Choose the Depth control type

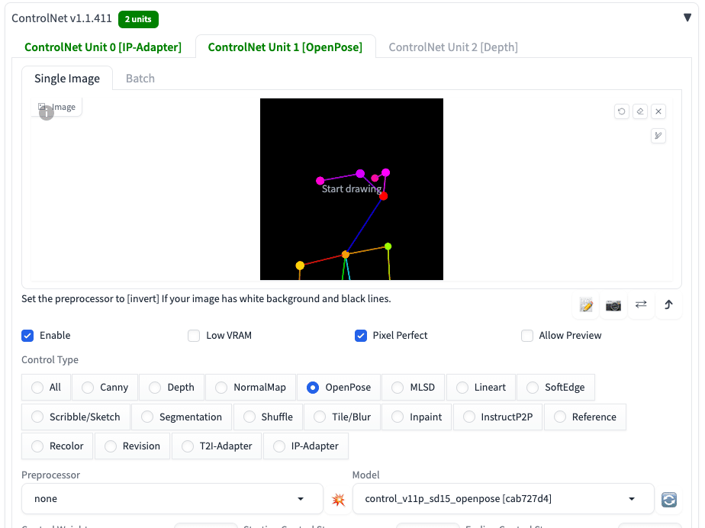pyautogui.click(x=172, y=388)
